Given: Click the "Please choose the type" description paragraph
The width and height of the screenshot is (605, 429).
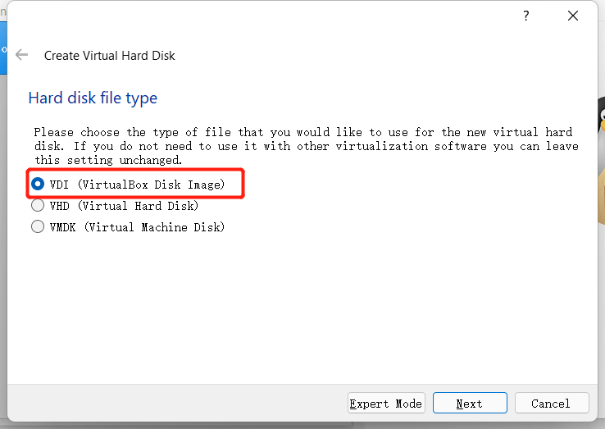Looking at the screenshot, I should (x=305, y=146).
